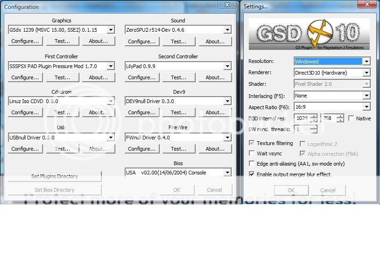Configure the FireWire plugin
Viewport: 380px width, 271px height.
pyautogui.click(x=142, y=149)
